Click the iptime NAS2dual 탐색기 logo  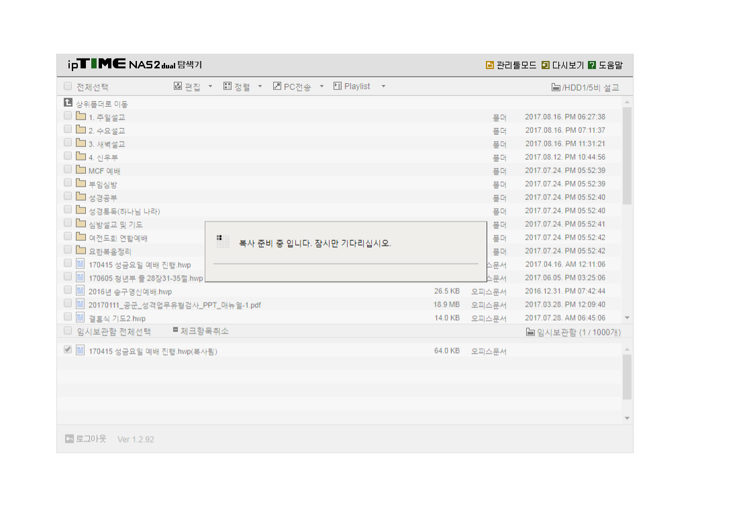135,64
